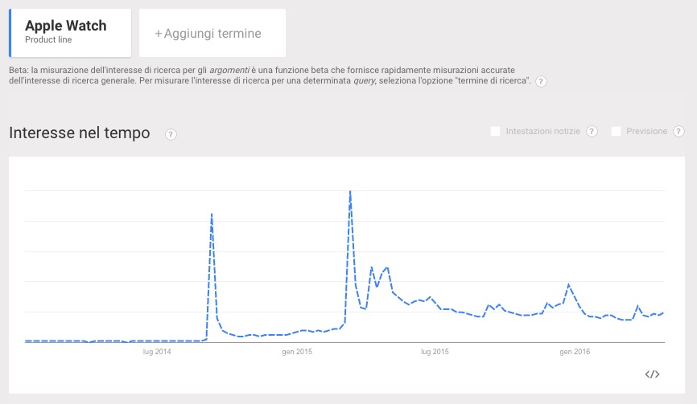Click the Aggiungi termine box

[212, 34]
